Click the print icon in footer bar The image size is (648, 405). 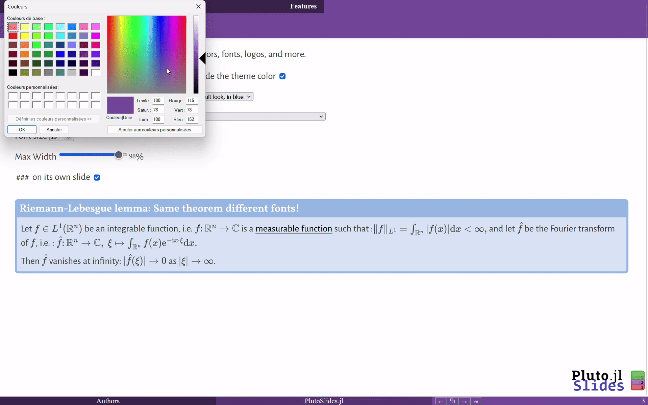coord(476,401)
